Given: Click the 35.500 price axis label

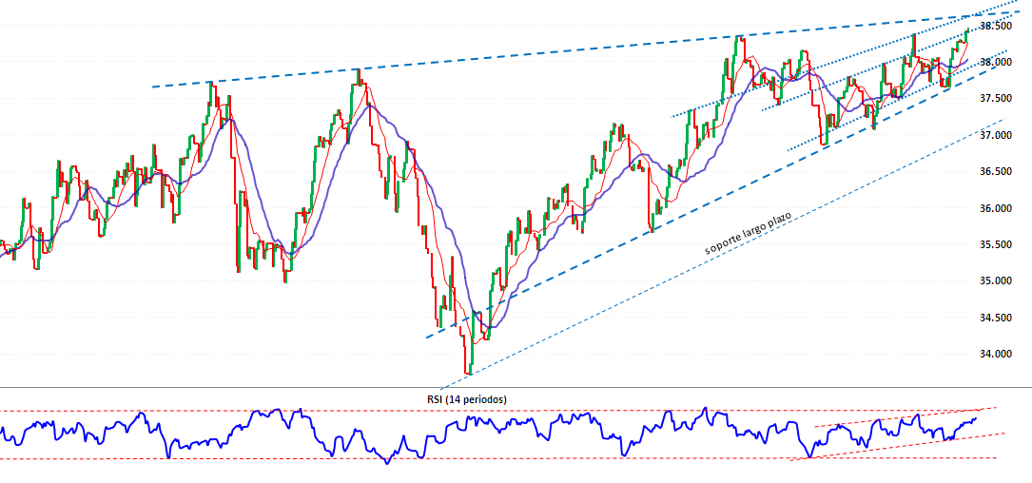Looking at the screenshot, I should click(995, 244).
